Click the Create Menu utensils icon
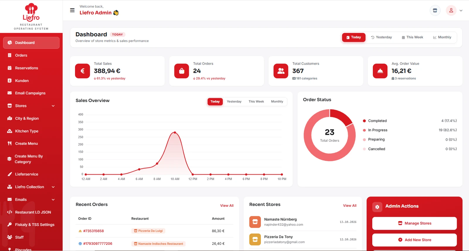469x251 pixels. click(10, 144)
